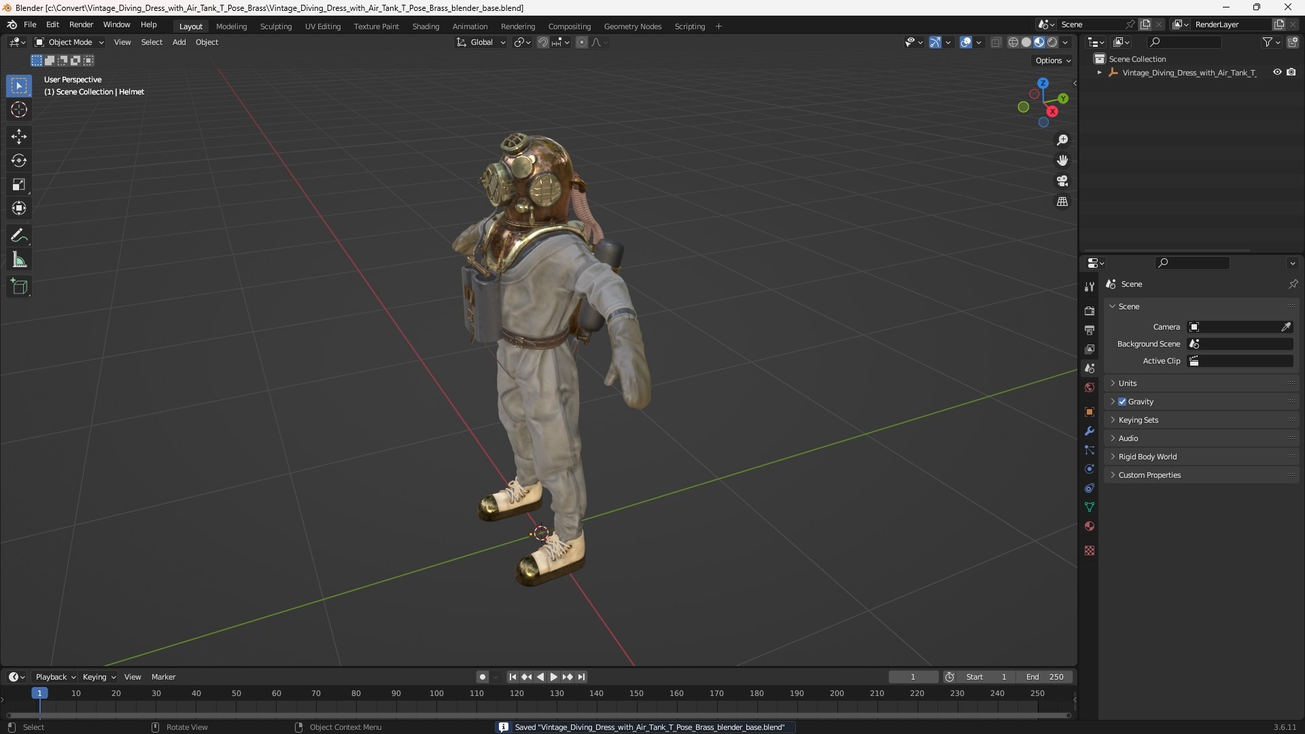Screen dimensions: 1305x734
Task: Choose the Add Cube tool
Action: pyautogui.click(x=19, y=287)
